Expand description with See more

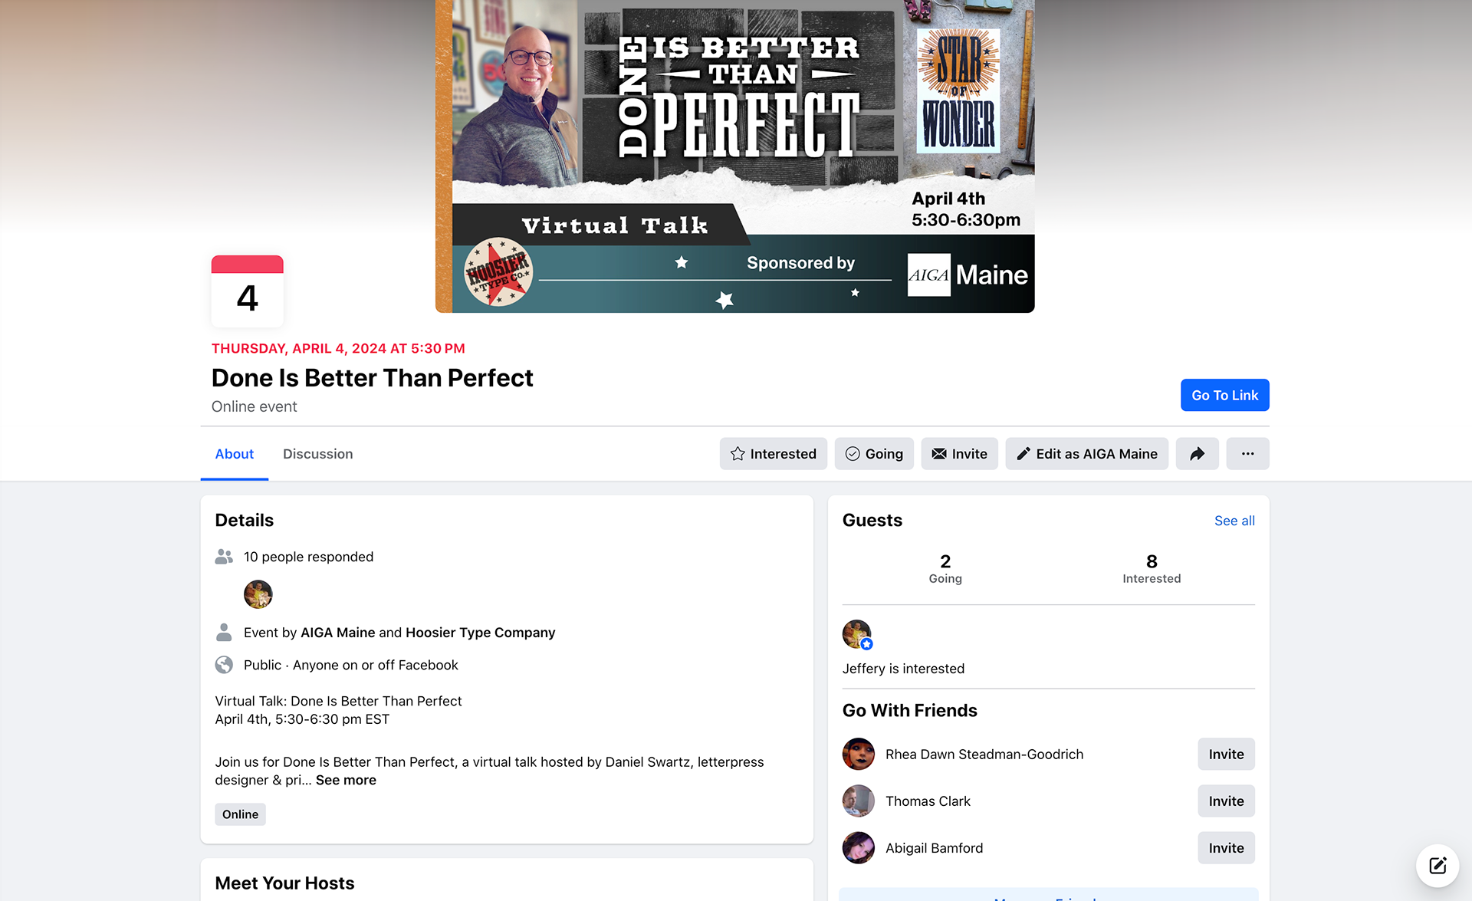[346, 780]
